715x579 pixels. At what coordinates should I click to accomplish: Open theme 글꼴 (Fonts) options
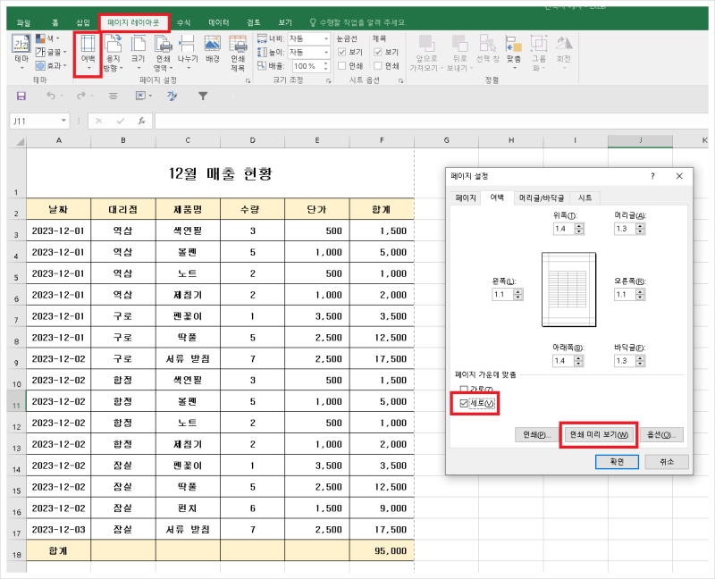[x=51, y=52]
